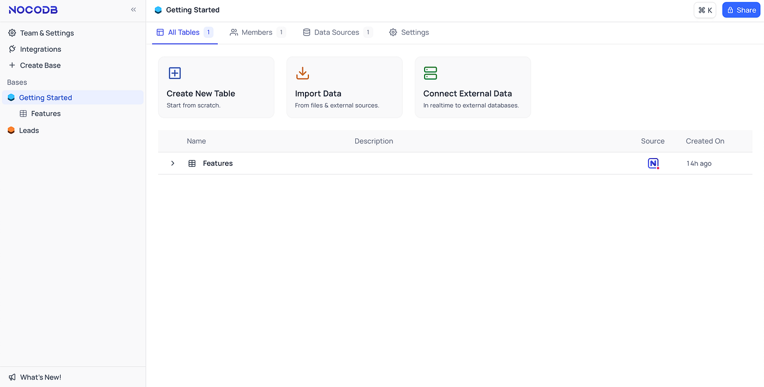Click the table icon on All Tables tab
Screen dimensions: 764x387
pos(160,33)
